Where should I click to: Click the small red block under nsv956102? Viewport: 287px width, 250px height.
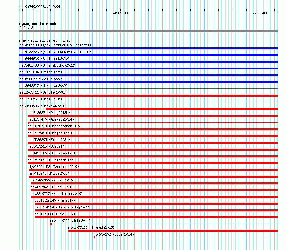pyautogui.click(x=94, y=237)
